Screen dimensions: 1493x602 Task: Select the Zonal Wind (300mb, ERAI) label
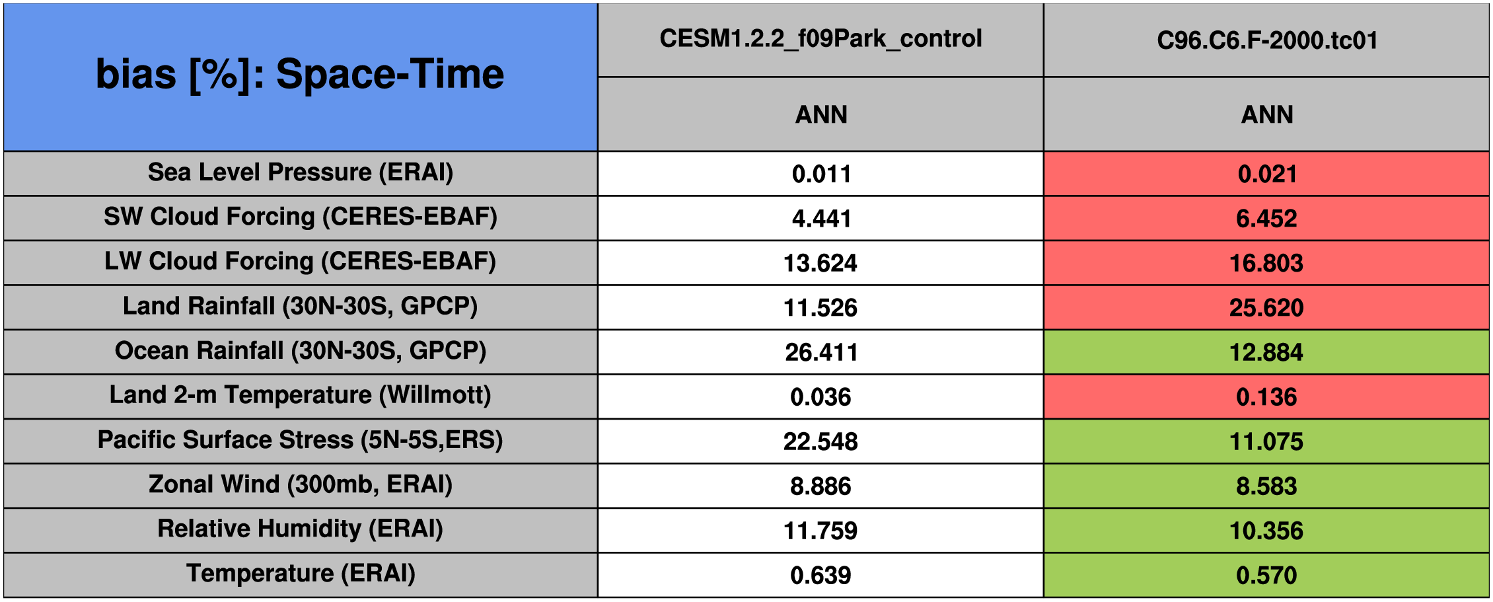(x=300, y=484)
